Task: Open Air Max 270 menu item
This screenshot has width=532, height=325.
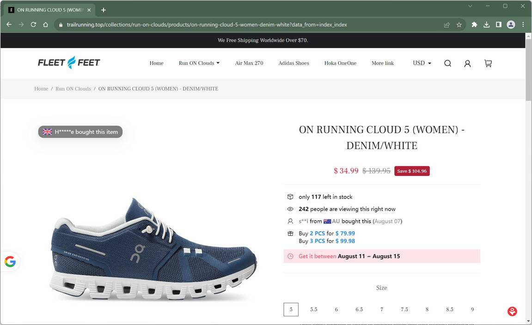Action: pyautogui.click(x=249, y=63)
